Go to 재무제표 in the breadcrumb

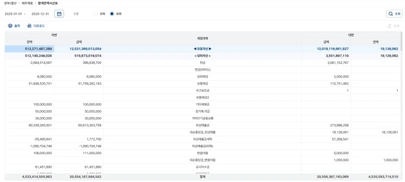(x=27, y=3)
